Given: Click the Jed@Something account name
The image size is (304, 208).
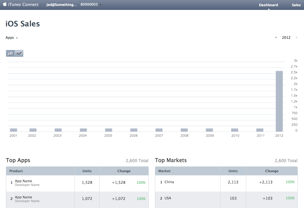Looking at the screenshot, I should 61,4.
